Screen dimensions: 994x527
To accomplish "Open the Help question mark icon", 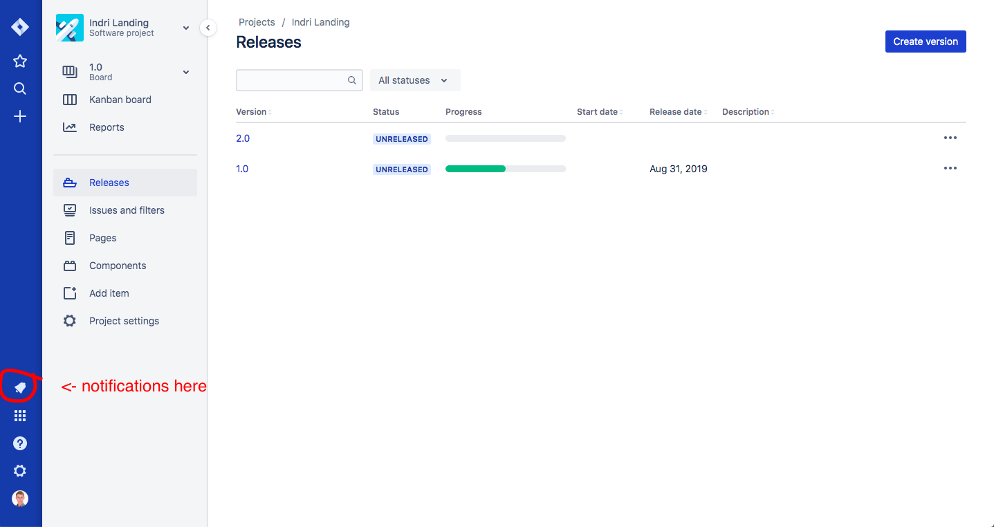I will coord(20,443).
